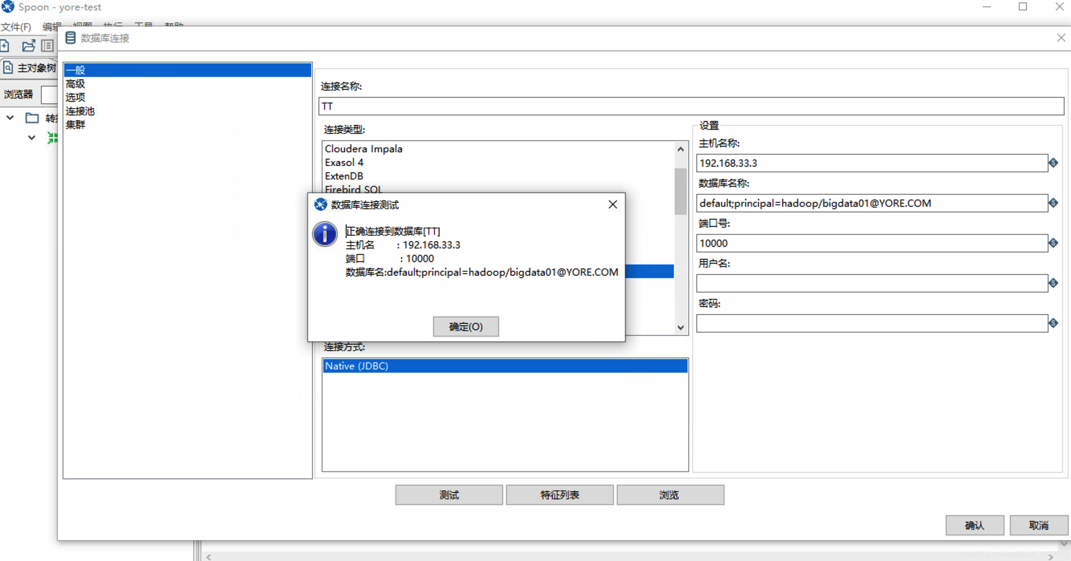Click the 特征列表 button
The image size is (1071, 561).
click(x=560, y=495)
